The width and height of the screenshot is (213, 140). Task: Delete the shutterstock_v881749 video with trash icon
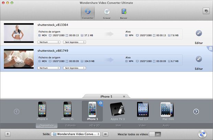(x=210, y=49)
